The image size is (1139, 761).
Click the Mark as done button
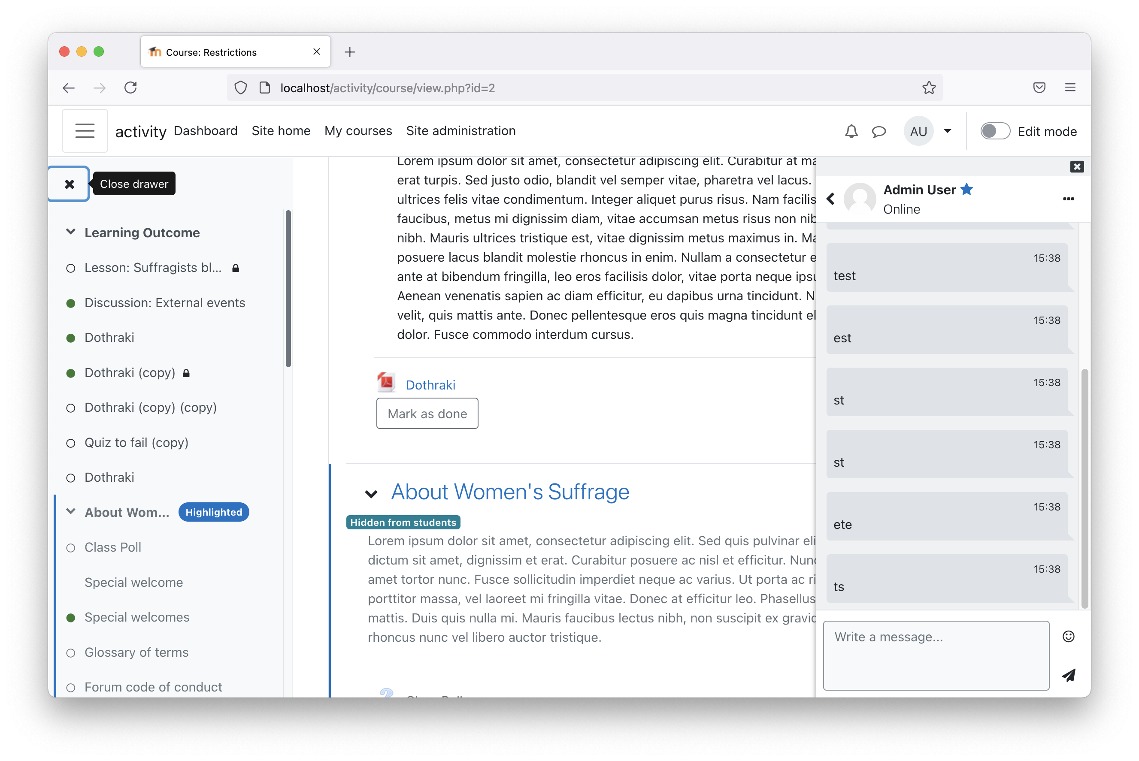[427, 414]
